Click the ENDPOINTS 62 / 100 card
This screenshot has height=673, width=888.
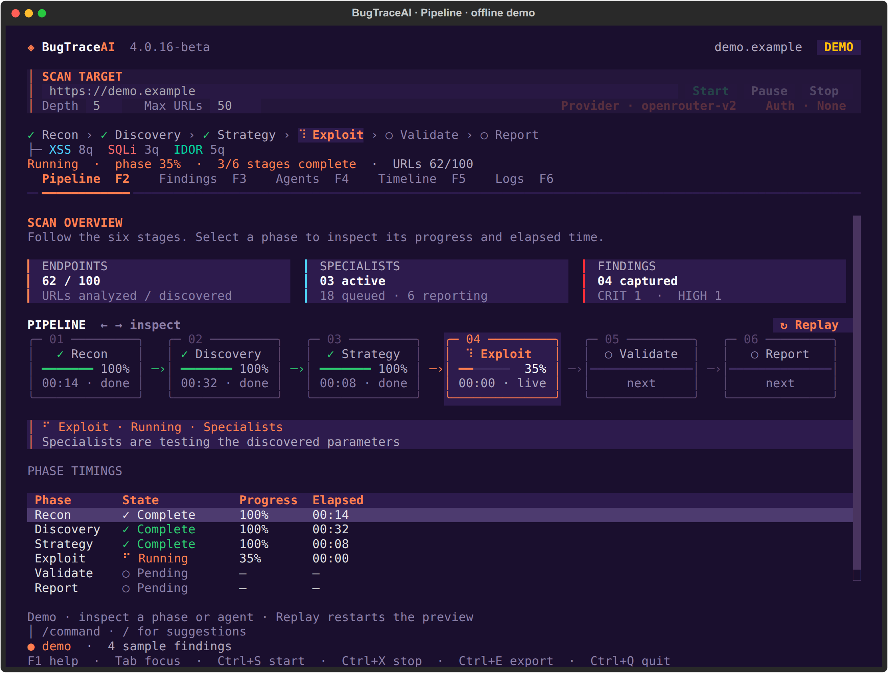(159, 281)
